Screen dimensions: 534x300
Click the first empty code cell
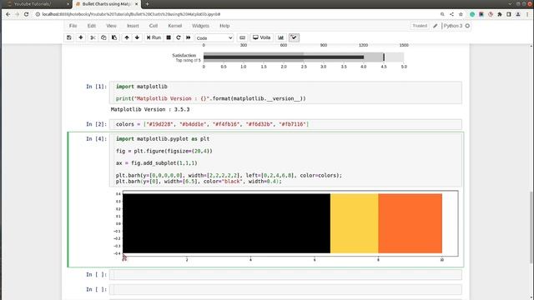[285, 274]
